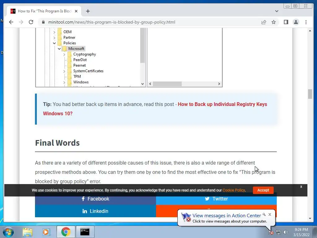317x238 pixels.
Task: Click the browser forward arrow
Action: point(21,22)
